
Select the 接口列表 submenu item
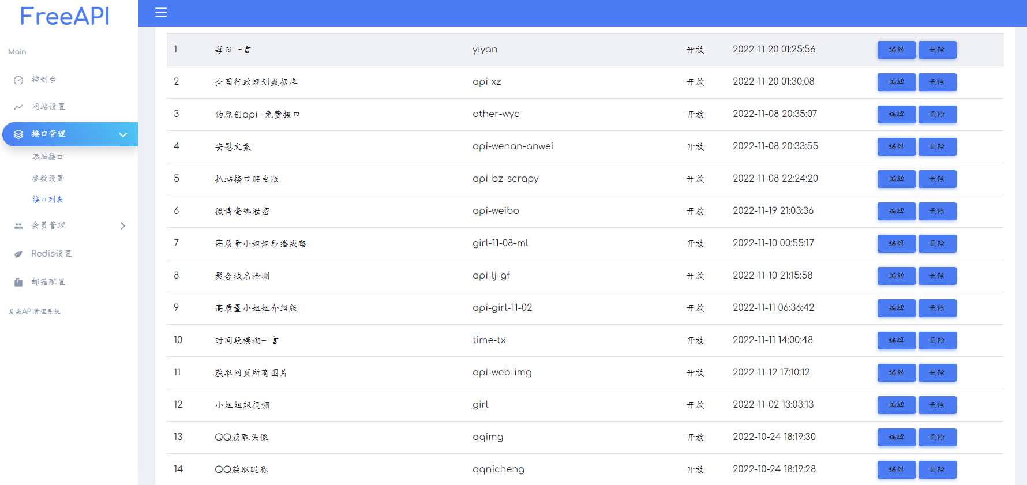click(47, 200)
